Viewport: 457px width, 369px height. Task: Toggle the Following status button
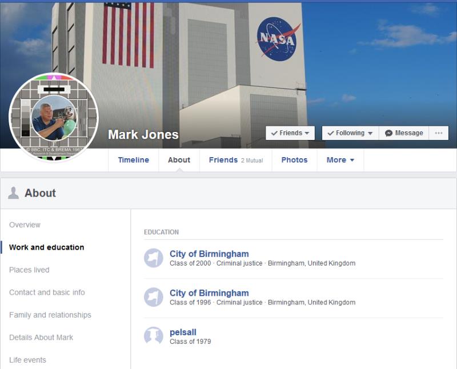[350, 133]
